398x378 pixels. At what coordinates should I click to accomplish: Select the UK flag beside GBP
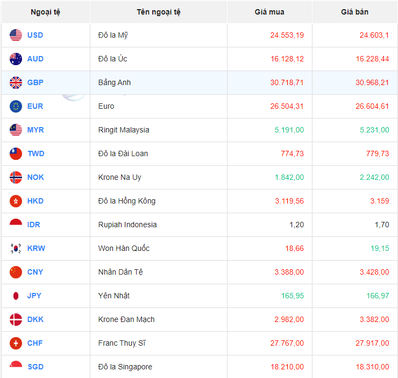click(16, 83)
